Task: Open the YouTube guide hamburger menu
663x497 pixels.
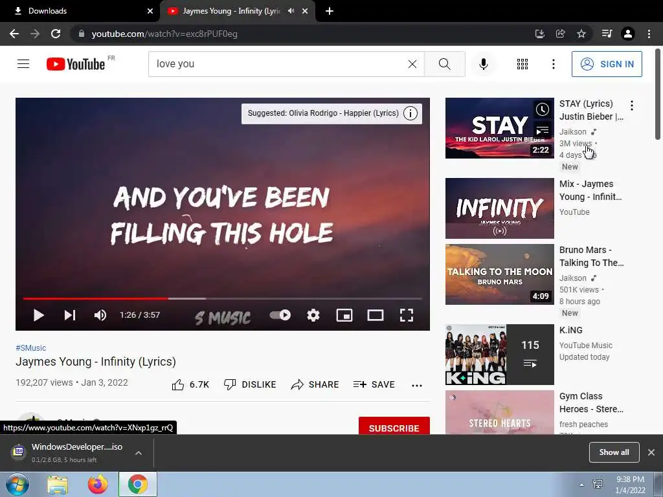Action: (23, 64)
